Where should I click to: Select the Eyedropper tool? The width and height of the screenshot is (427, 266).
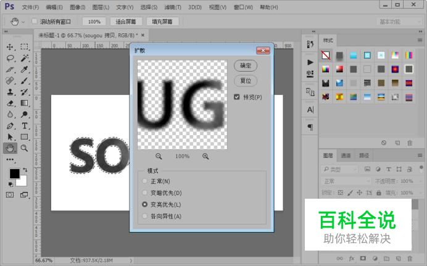point(24,69)
